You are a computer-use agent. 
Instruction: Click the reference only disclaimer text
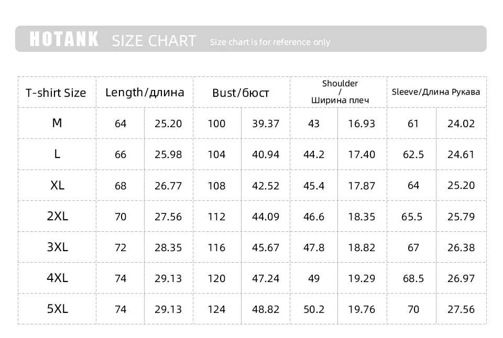(270, 42)
